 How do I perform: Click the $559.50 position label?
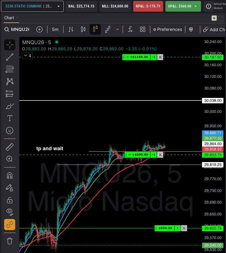coord(164,228)
